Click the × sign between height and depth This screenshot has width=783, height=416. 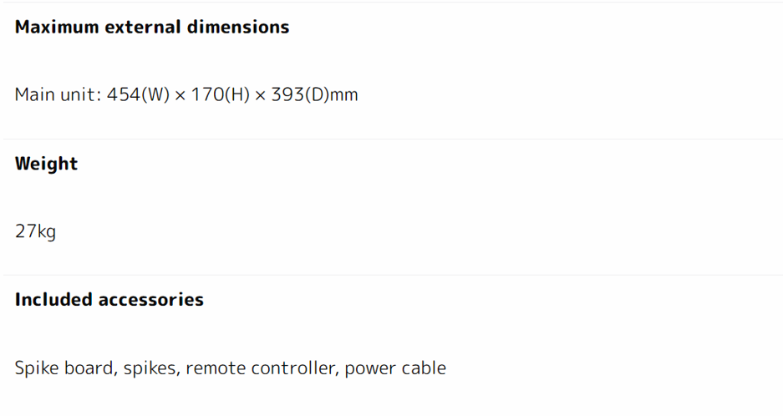260,95
